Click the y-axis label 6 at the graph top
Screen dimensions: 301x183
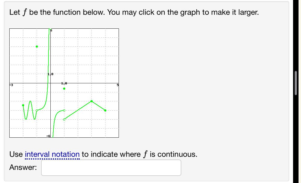tap(51, 30)
